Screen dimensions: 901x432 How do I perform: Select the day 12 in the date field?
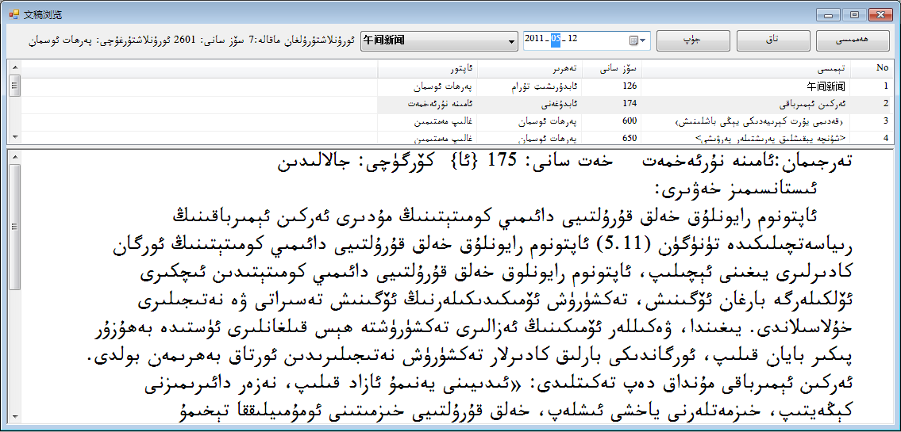(x=572, y=40)
